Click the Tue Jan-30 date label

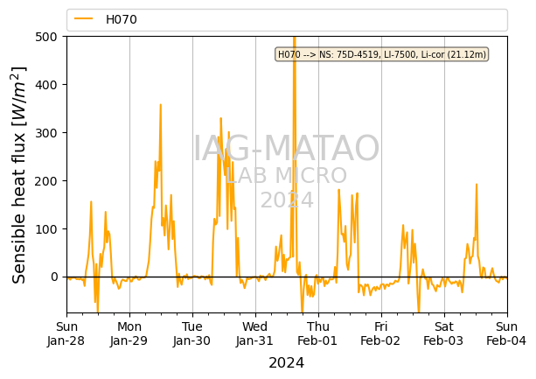click(x=191, y=333)
